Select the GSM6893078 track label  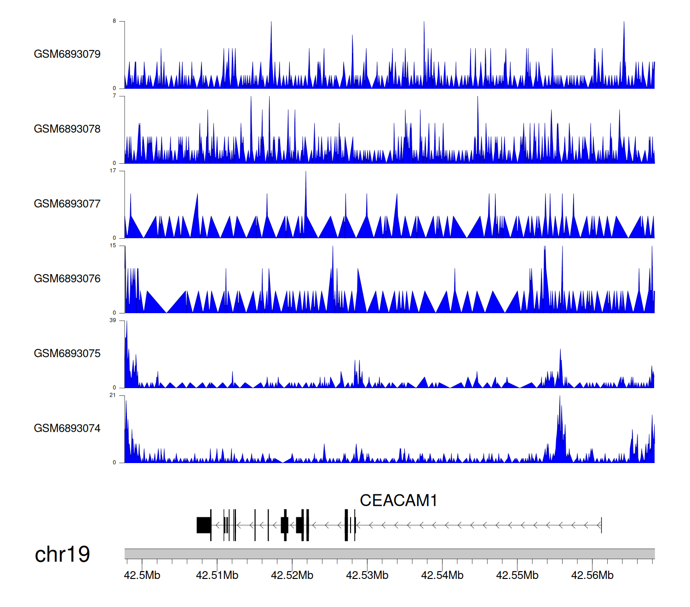[67, 129]
